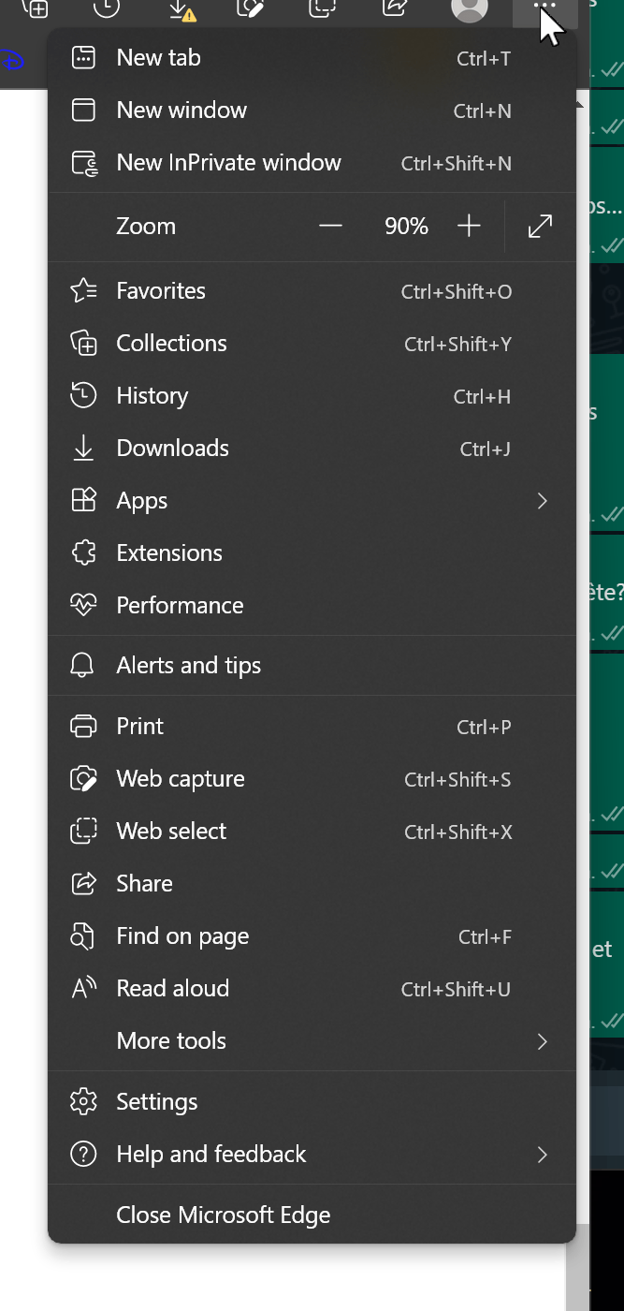Open the History entry in the menu
Image resolution: width=624 pixels, height=1311 pixels.
pyautogui.click(x=312, y=396)
